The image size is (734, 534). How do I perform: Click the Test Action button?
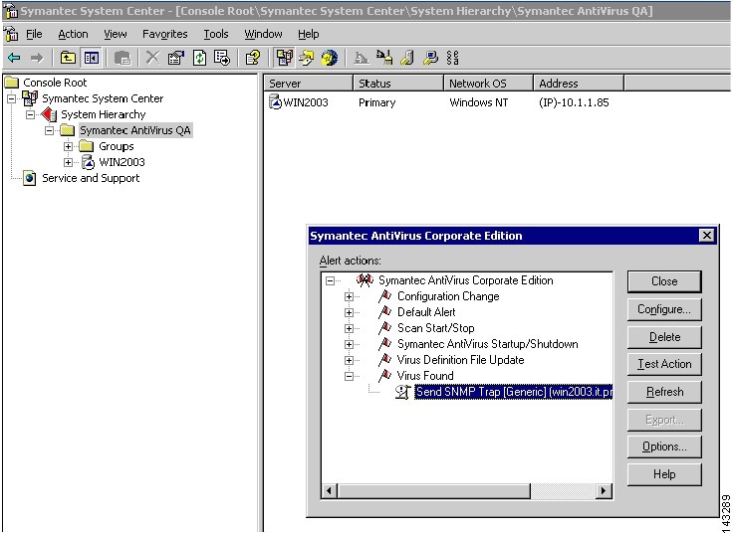click(664, 364)
